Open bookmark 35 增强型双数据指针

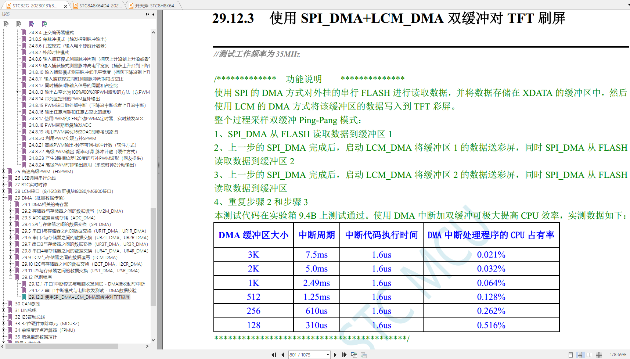pyautogui.click(x=36, y=337)
